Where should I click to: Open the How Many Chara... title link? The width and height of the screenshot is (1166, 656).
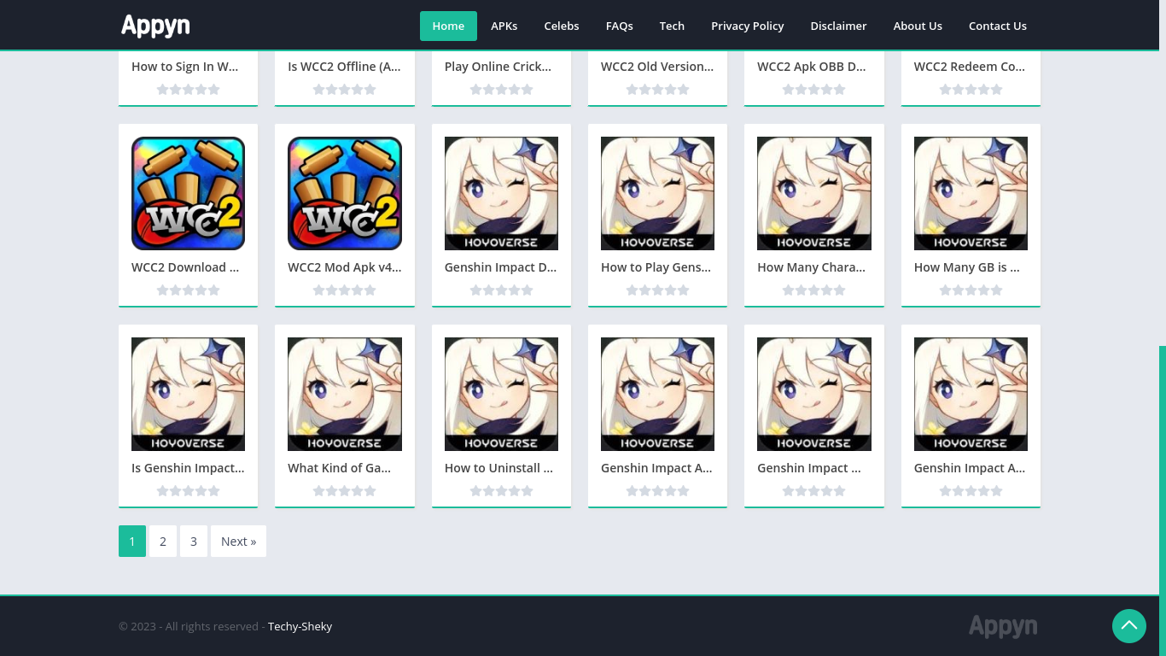pos(811,267)
